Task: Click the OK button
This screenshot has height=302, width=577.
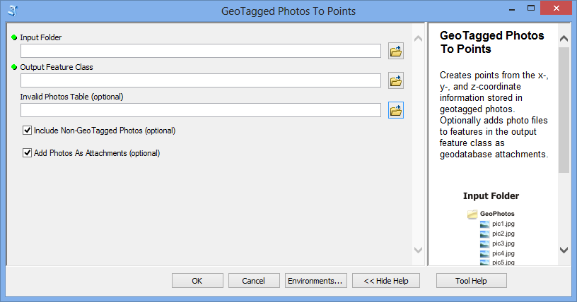Action: (x=197, y=281)
